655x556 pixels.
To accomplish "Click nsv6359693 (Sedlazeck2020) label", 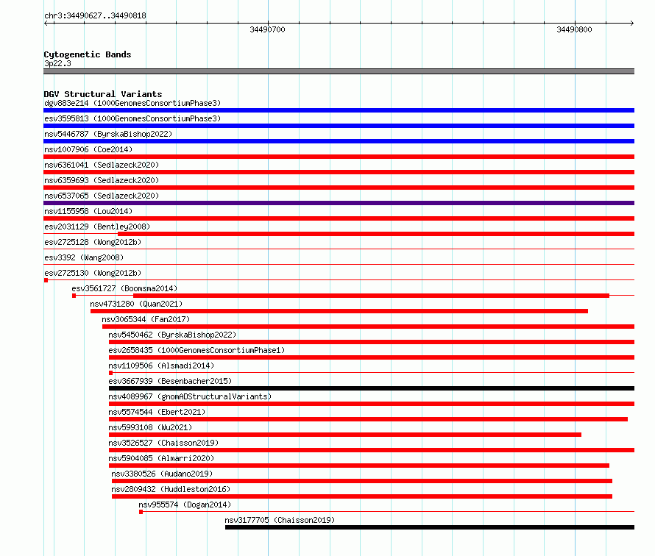I will click(x=102, y=180).
